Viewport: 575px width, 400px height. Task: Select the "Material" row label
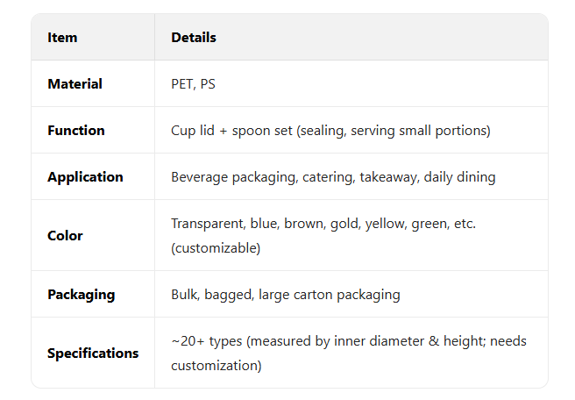[75, 84]
